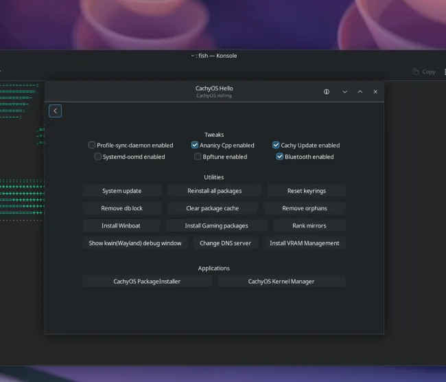Minimize the CachyOS Hello window

point(344,92)
